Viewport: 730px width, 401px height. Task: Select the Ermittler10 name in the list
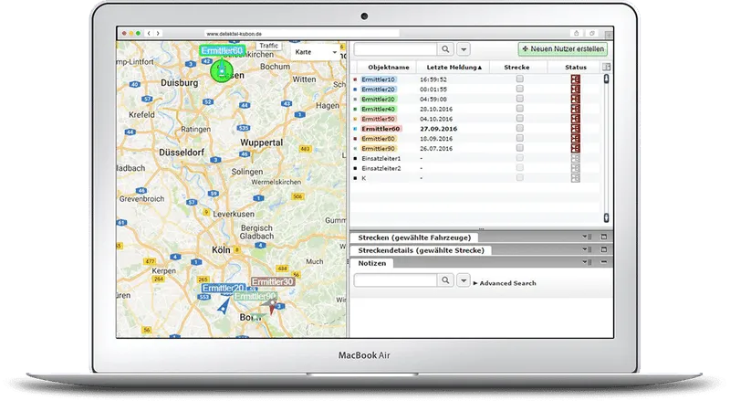coord(378,79)
